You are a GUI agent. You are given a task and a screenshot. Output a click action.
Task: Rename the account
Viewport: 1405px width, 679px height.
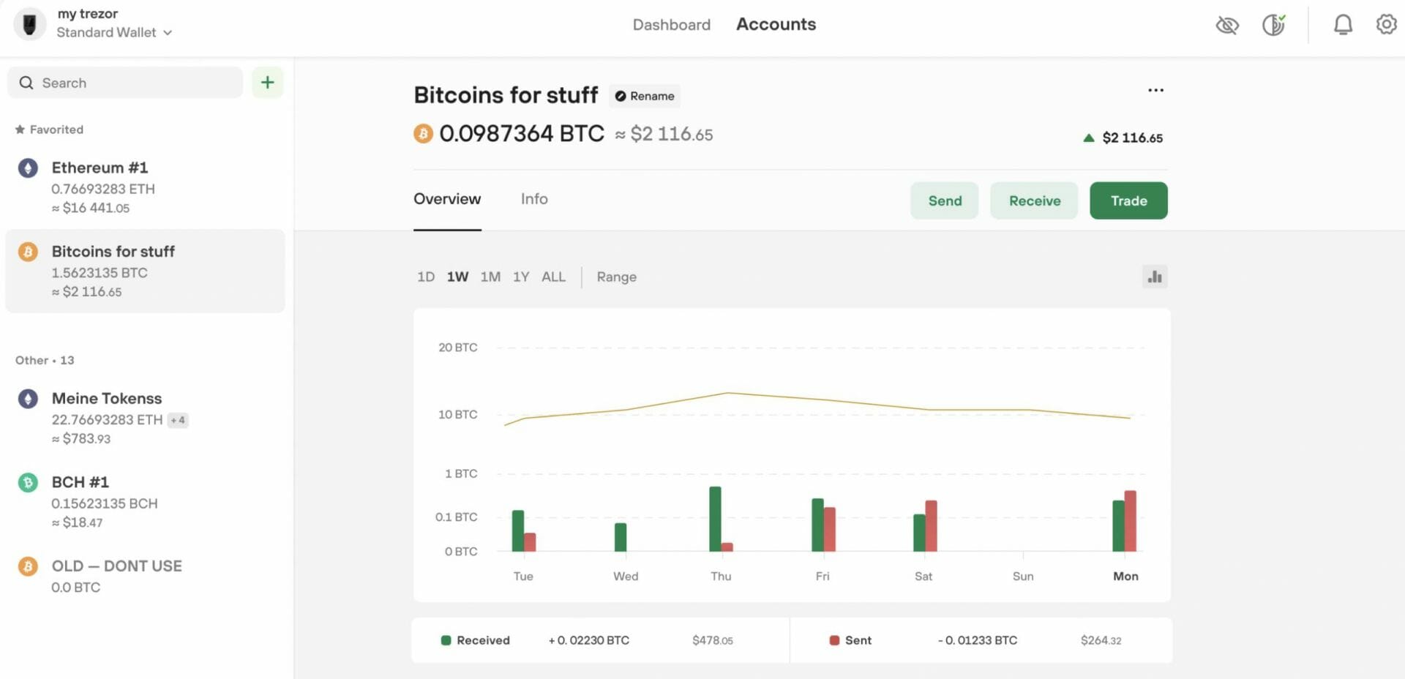(x=644, y=96)
